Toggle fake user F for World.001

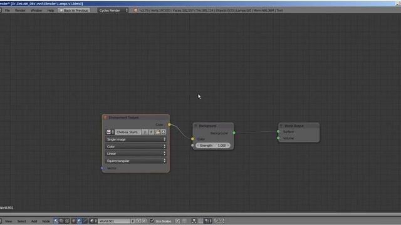[133, 221]
